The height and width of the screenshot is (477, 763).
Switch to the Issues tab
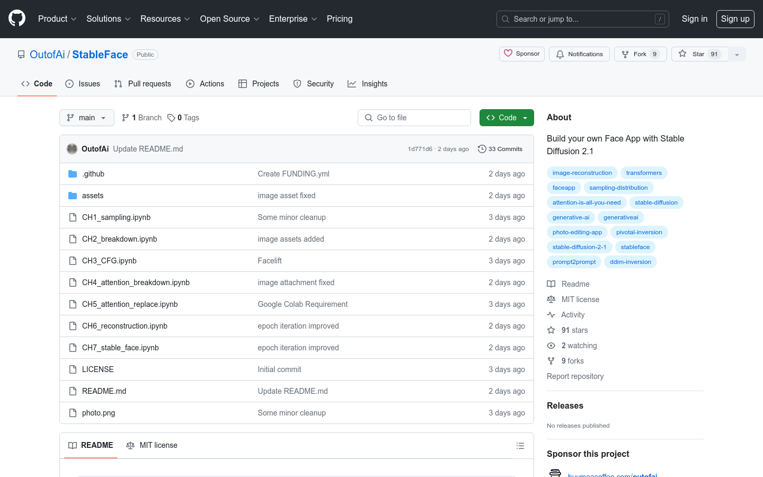pos(83,84)
